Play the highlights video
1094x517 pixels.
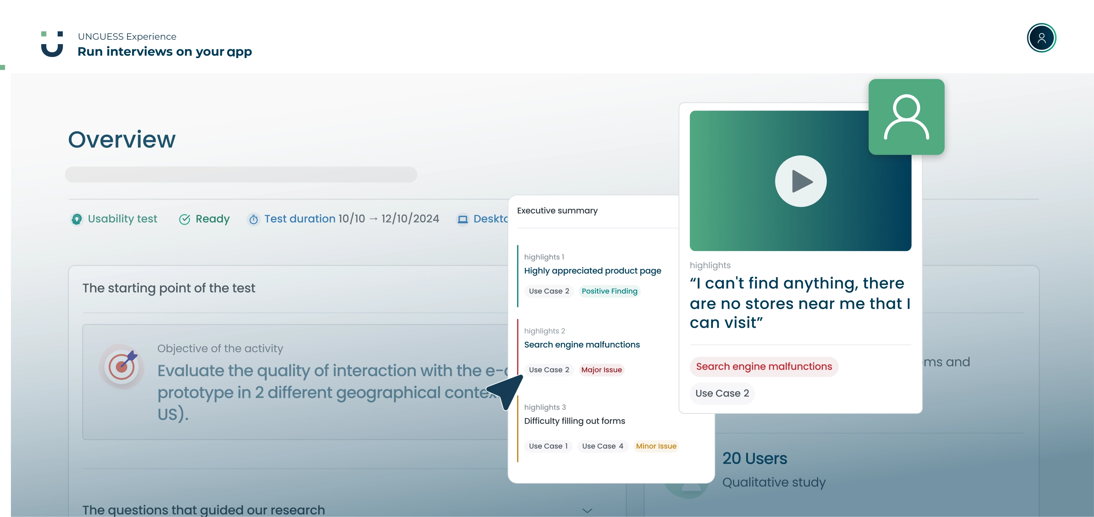[x=801, y=181]
